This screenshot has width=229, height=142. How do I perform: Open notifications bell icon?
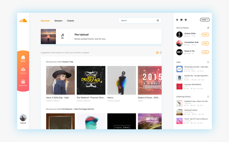(177, 20)
